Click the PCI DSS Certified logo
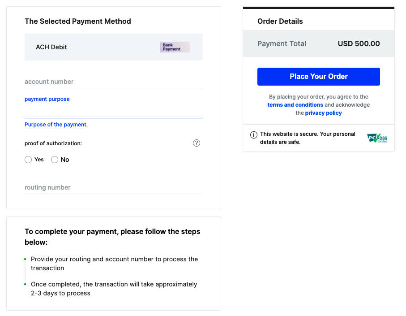406x316 pixels. click(x=377, y=138)
